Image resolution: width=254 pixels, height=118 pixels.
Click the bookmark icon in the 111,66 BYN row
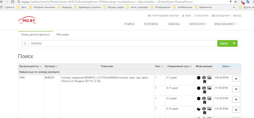tap(205, 92)
